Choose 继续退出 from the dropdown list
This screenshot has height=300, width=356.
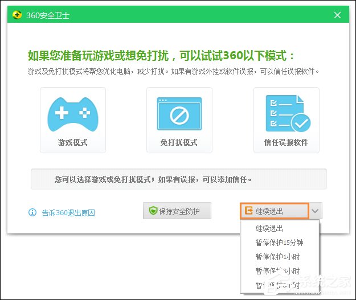pos(269,229)
